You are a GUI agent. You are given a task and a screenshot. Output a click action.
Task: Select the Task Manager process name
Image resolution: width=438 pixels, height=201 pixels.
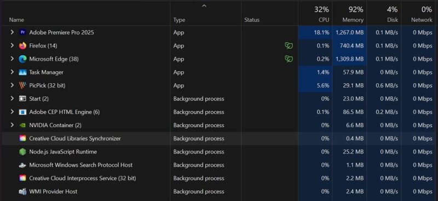[47, 72]
